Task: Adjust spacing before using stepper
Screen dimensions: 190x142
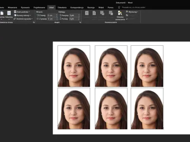Action: 79,15
